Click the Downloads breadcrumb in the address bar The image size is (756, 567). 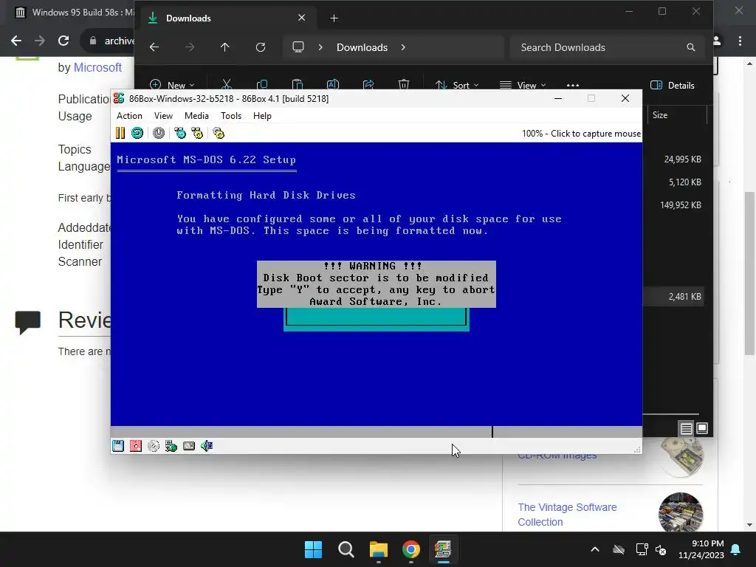pos(362,47)
